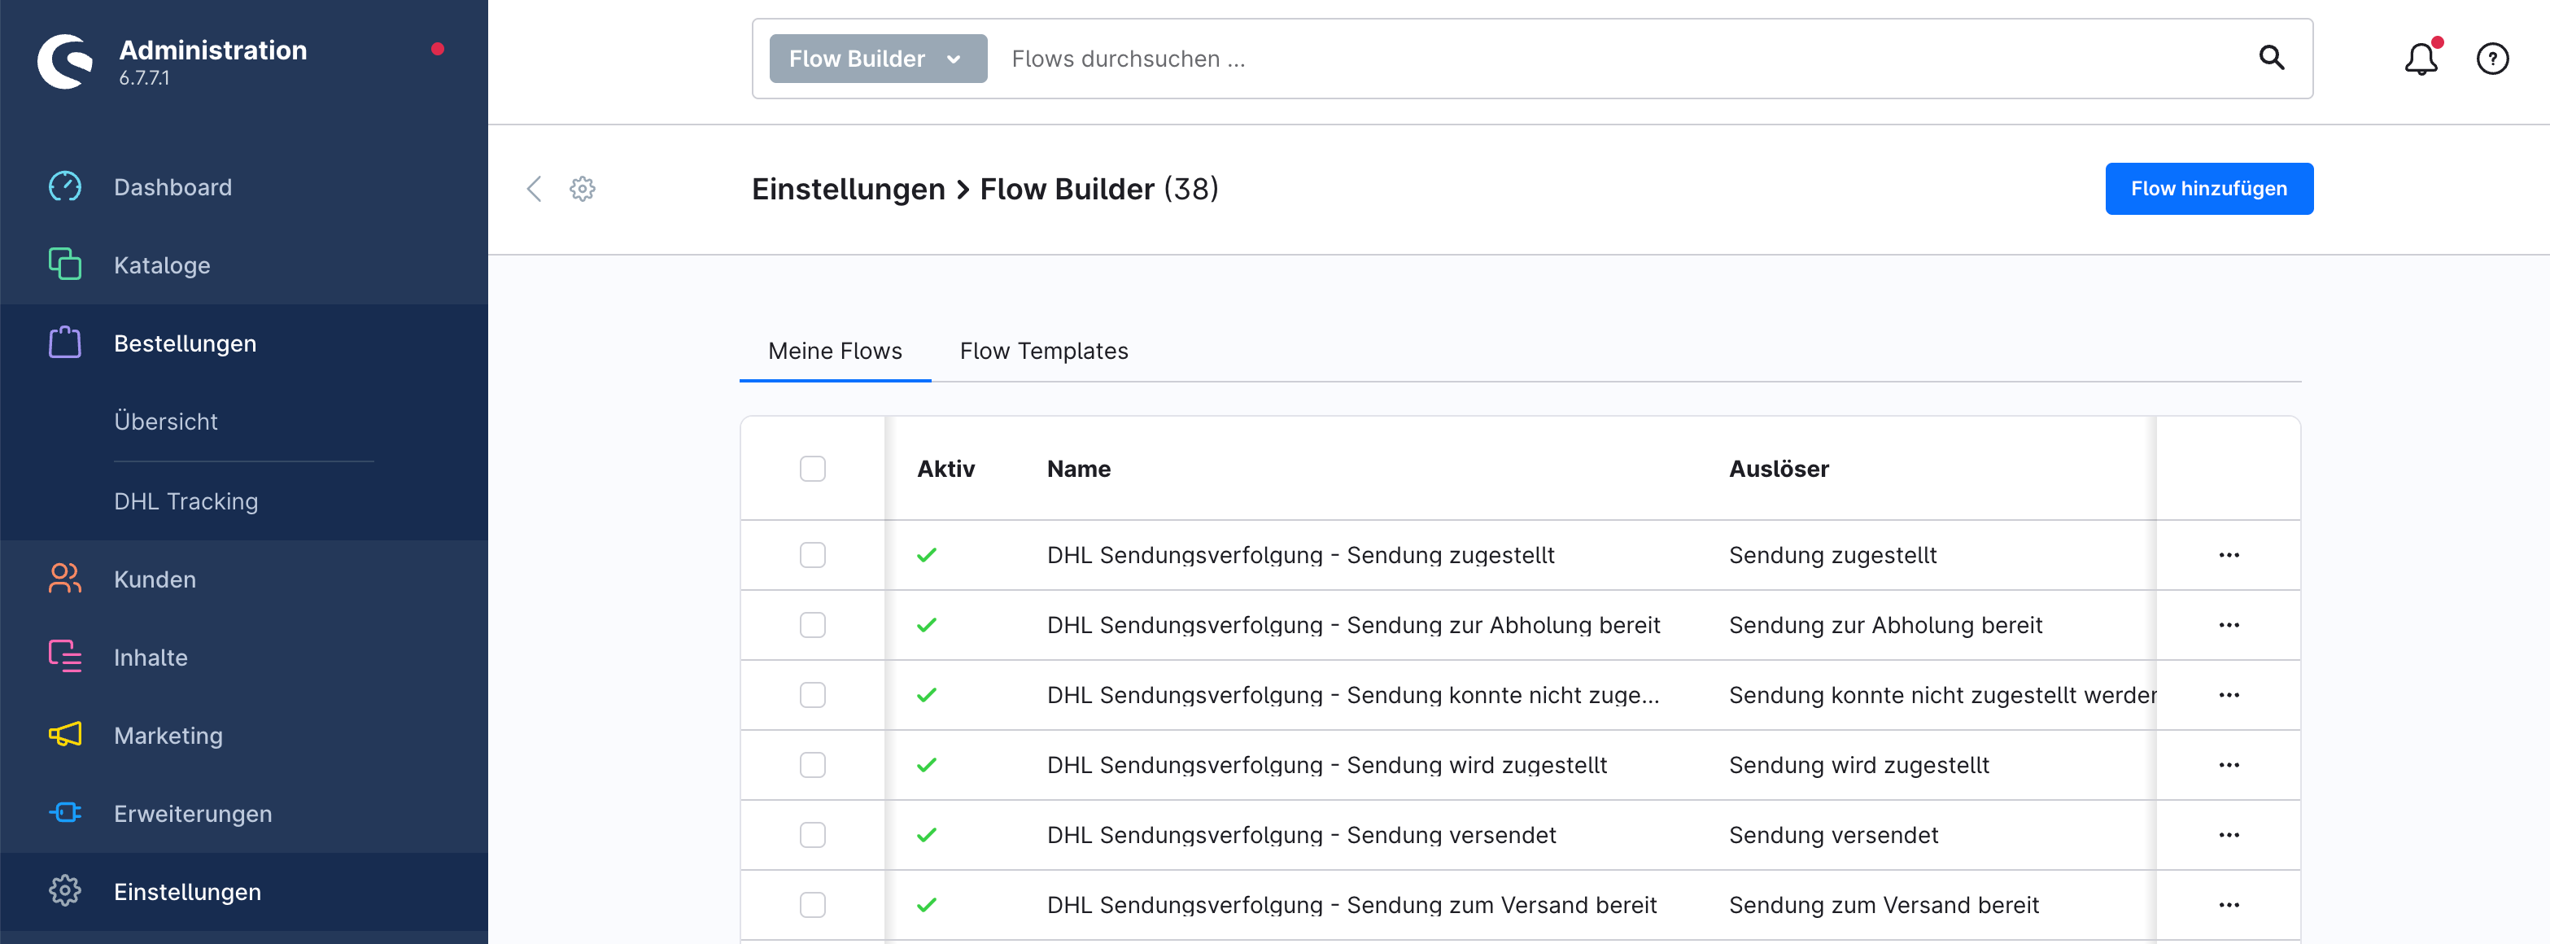Switch to the Flow Templates tab

1043,351
